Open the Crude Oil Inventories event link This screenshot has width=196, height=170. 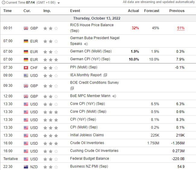pos(87,143)
